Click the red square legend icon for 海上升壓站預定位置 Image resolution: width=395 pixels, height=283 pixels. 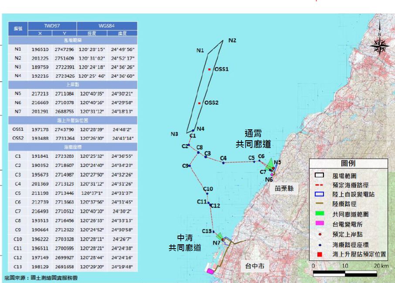tap(320, 254)
